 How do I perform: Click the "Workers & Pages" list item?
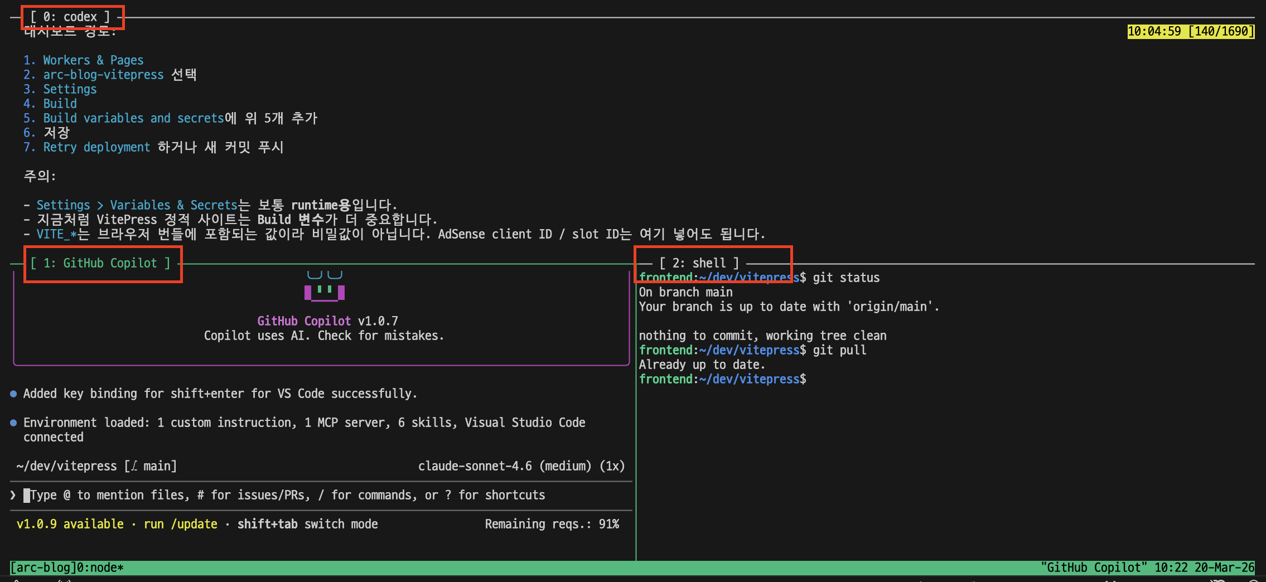[93, 60]
